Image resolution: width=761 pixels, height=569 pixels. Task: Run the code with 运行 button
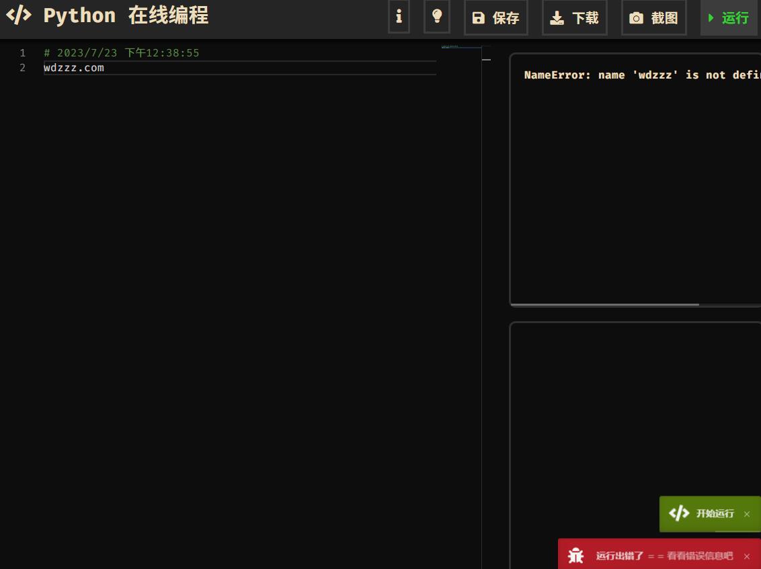point(729,18)
